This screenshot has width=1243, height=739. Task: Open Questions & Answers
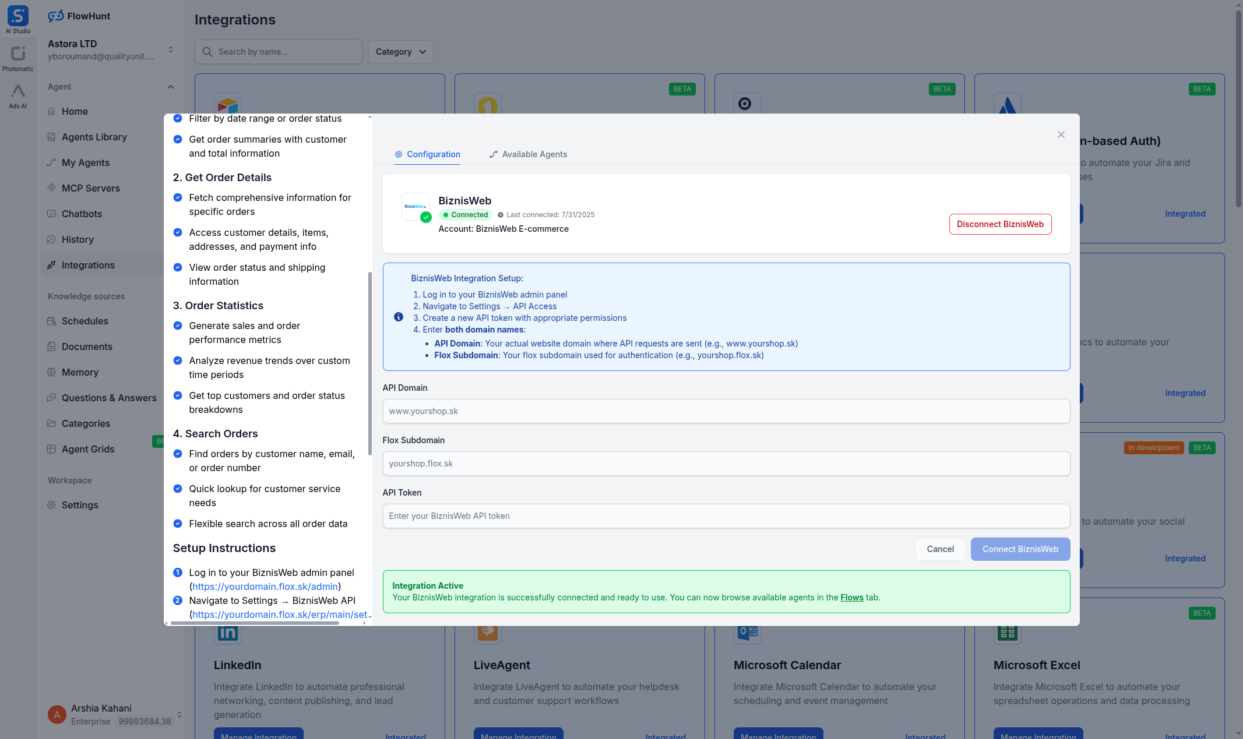click(x=109, y=398)
